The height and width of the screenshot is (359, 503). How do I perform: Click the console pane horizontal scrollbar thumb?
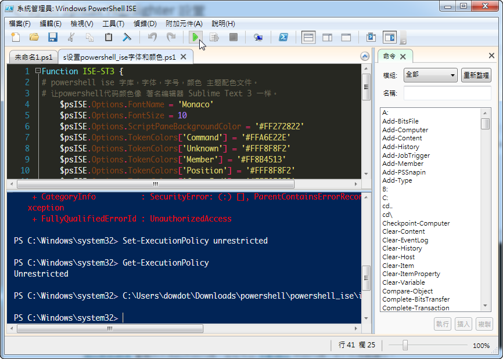(110, 329)
